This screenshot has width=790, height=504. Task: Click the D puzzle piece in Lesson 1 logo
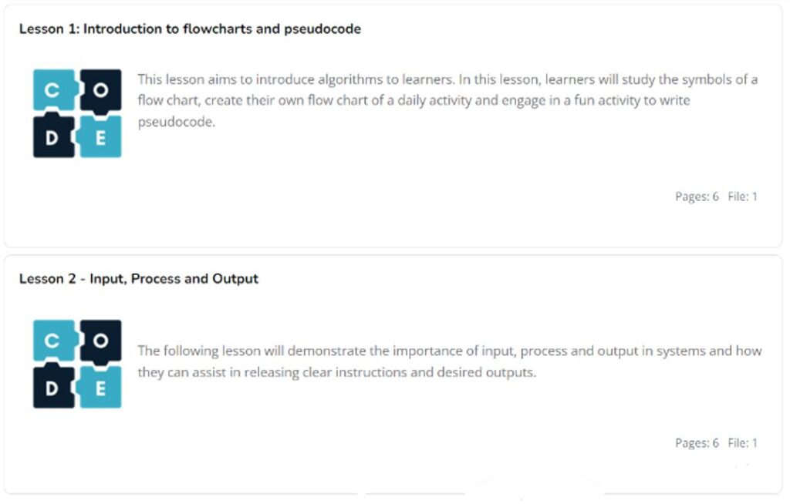52,137
